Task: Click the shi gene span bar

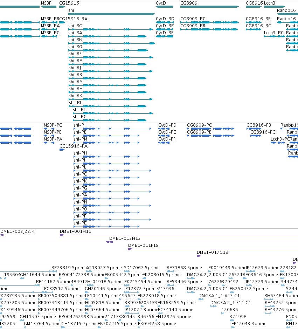Action: [x=112, y=14]
